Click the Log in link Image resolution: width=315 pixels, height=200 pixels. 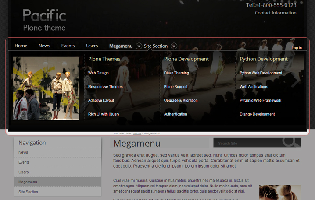pos(297,48)
